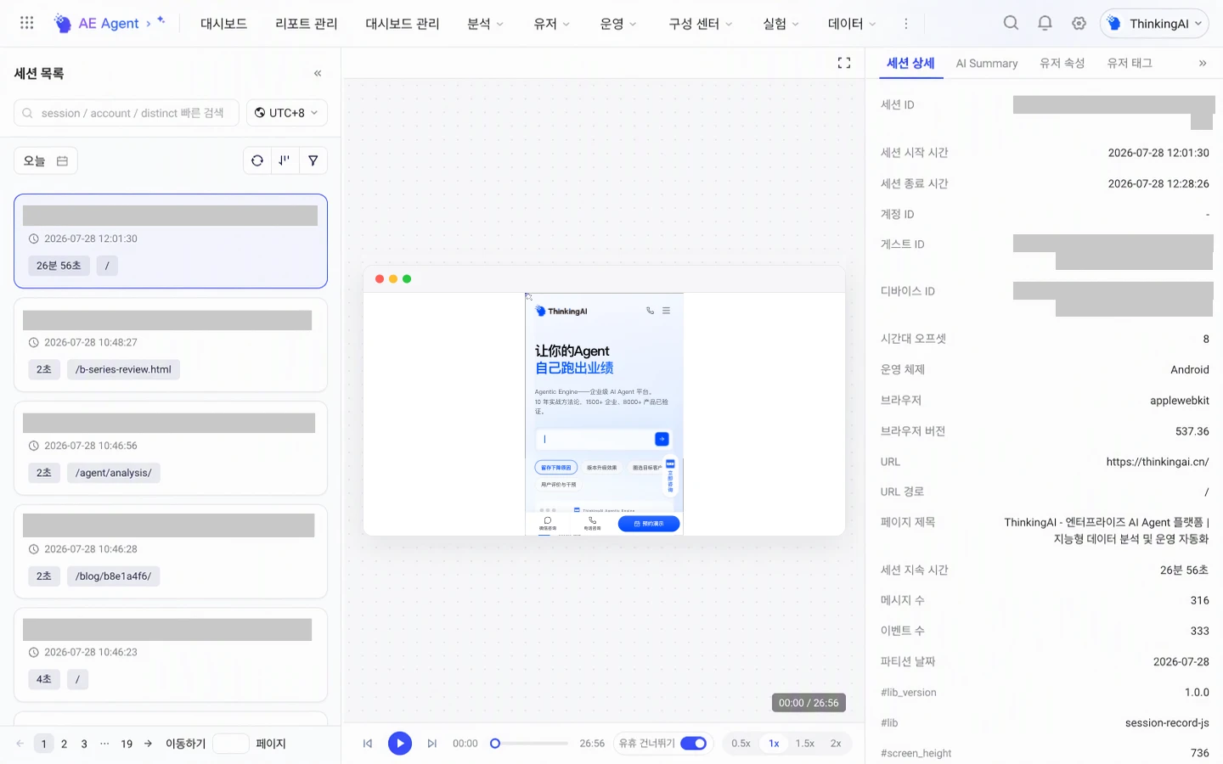The height and width of the screenshot is (764, 1223).
Task: Expand the 분석 menu
Action: tap(486, 24)
